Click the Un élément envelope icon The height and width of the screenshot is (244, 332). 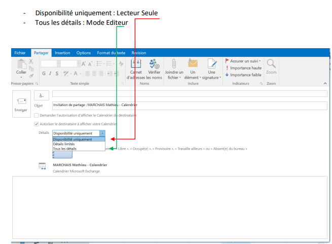click(x=193, y=64)
